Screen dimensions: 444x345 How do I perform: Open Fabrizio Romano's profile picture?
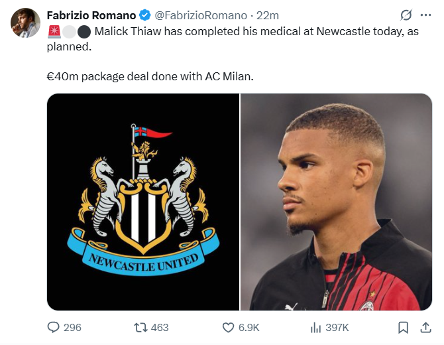point(25,23)
